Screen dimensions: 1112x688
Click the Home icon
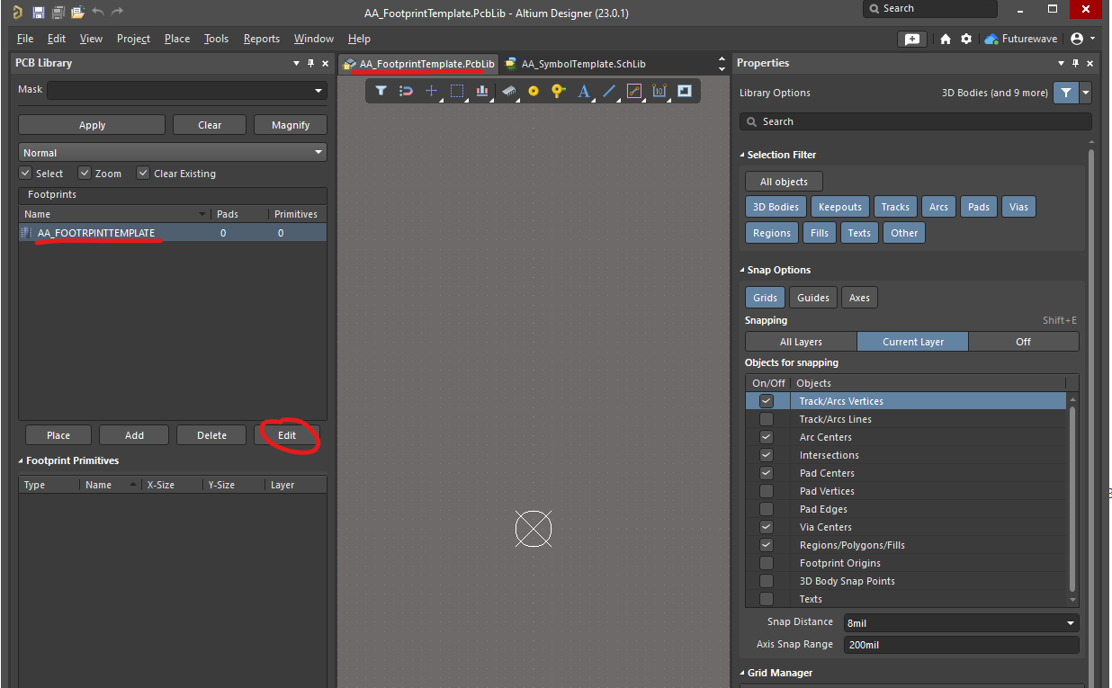pyautogui.click(x=946, y=39)
